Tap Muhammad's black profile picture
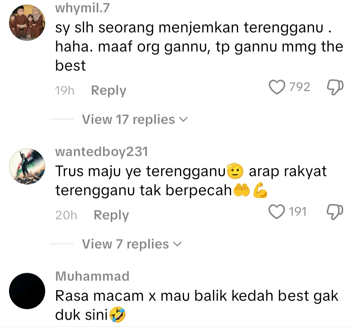Screen dimensions: 352x329 (x=27, y=291)
